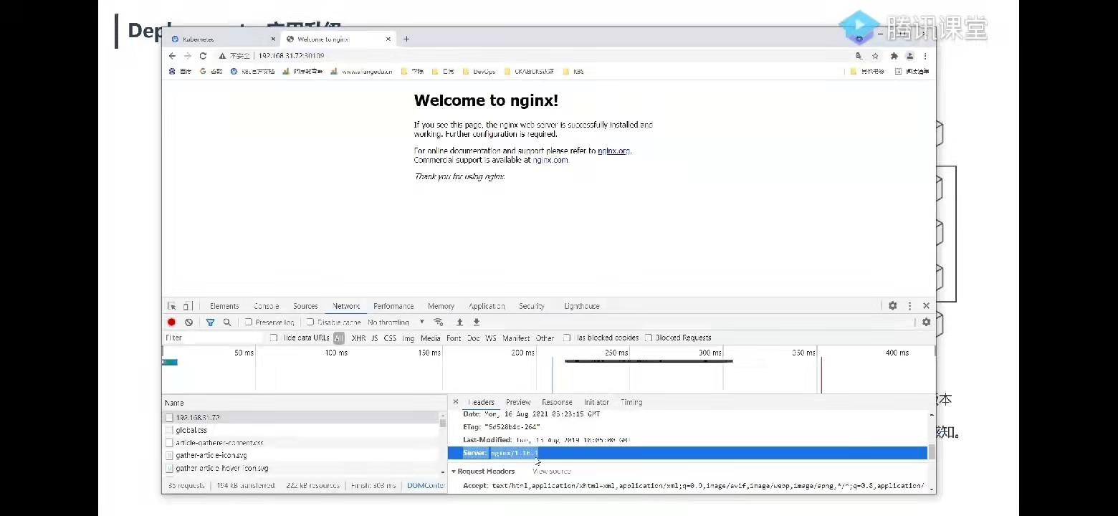Switch to the Elements tab
This screenshot has width=1118, height=516.
pyautogui.click(x=224, y=306)
